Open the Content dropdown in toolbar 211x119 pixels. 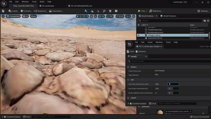point(26,11)
